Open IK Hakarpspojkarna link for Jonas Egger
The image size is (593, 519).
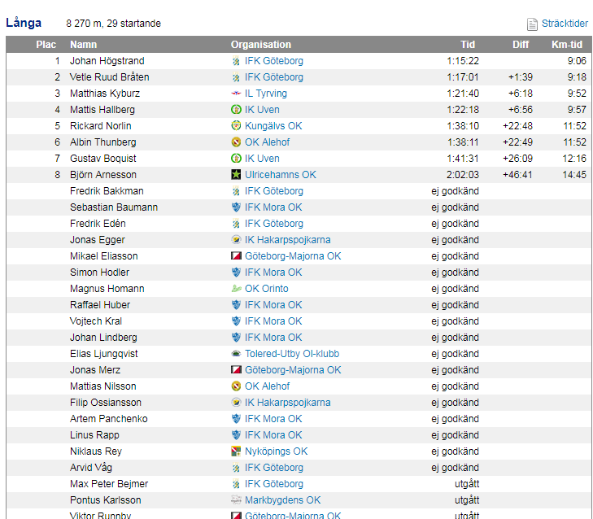[x=287, y=240]
